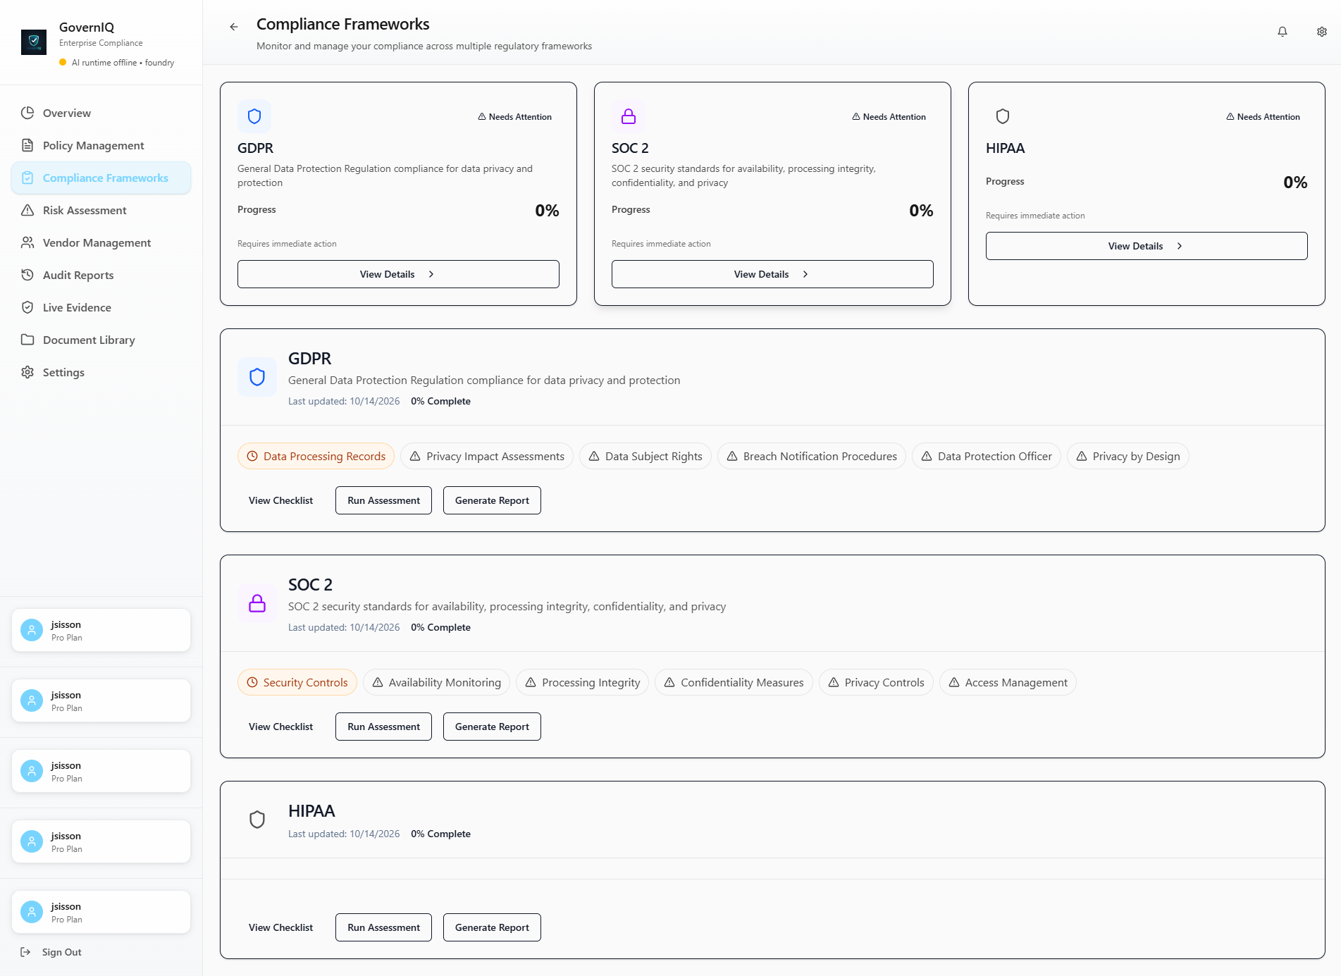Open the Document Library
Image resolution: width=1341 pixels, height=976 pixels.
101,340
